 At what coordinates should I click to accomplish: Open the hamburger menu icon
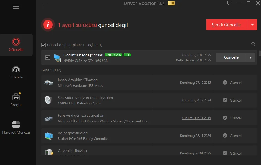click(16, 7)
